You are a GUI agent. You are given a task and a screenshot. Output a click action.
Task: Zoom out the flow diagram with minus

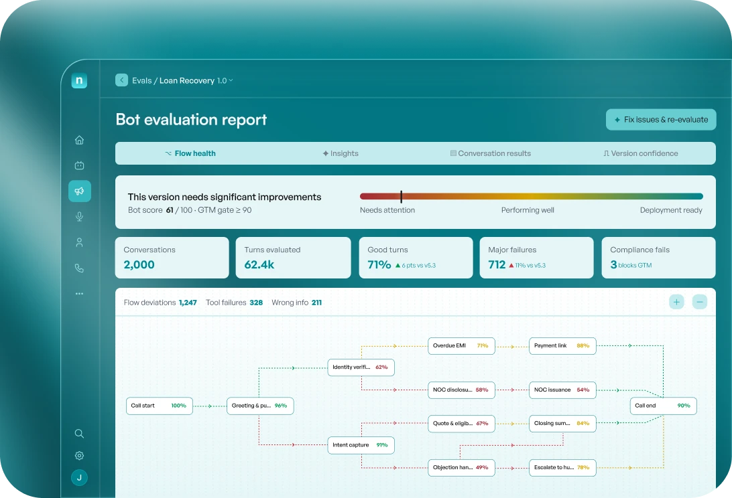point(699,302)
